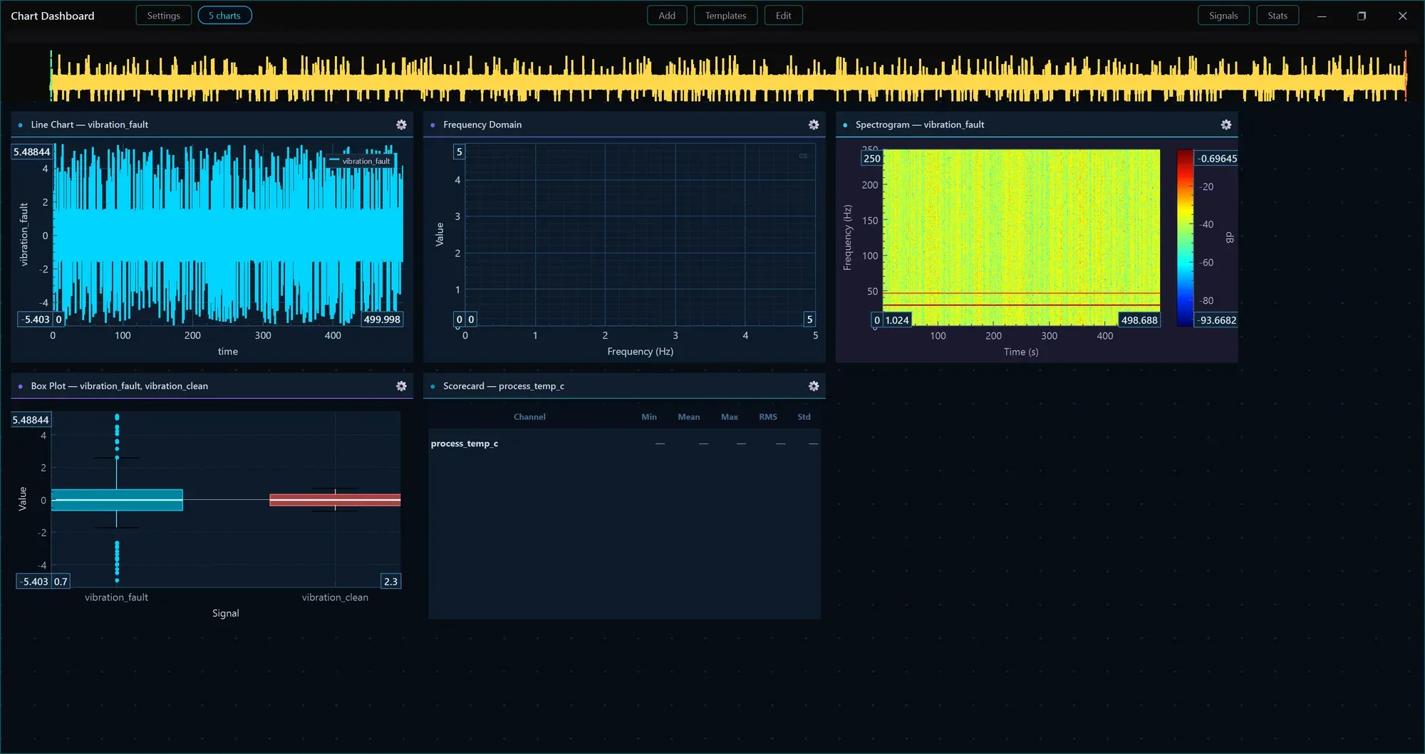Maximize the Chart Dashboard window
The image size is (1425, 754).
point(1362,16)
